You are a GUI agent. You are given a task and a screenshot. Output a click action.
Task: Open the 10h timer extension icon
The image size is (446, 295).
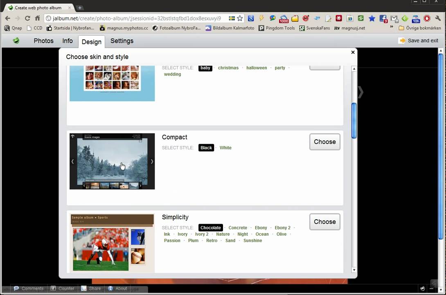pos(416,19)
